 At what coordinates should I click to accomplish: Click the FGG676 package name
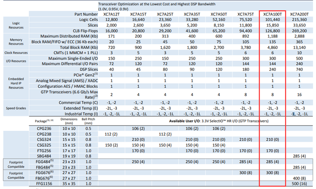[x=44, y=173]
